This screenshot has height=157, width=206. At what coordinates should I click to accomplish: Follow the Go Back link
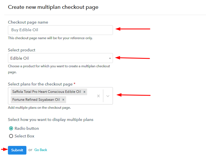coord(41,150)
